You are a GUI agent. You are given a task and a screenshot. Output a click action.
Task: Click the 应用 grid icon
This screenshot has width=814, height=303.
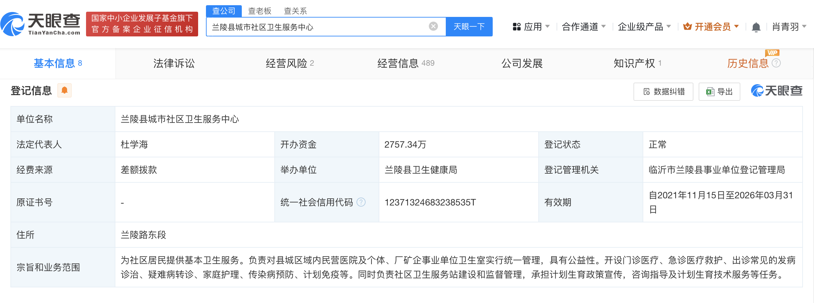[516, 27]
